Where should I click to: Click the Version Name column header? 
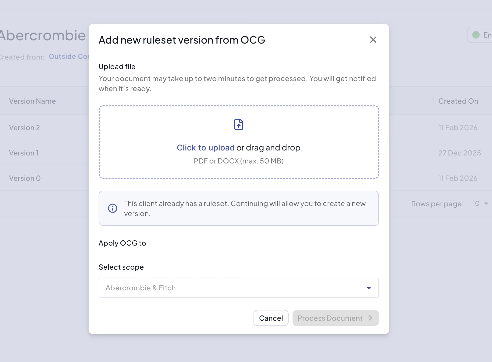tap(33, 101)
